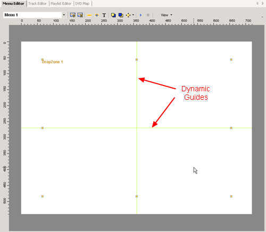The image size is (266, 232).
Task: Select the Text tool T icon
Action: coord(104,15)
